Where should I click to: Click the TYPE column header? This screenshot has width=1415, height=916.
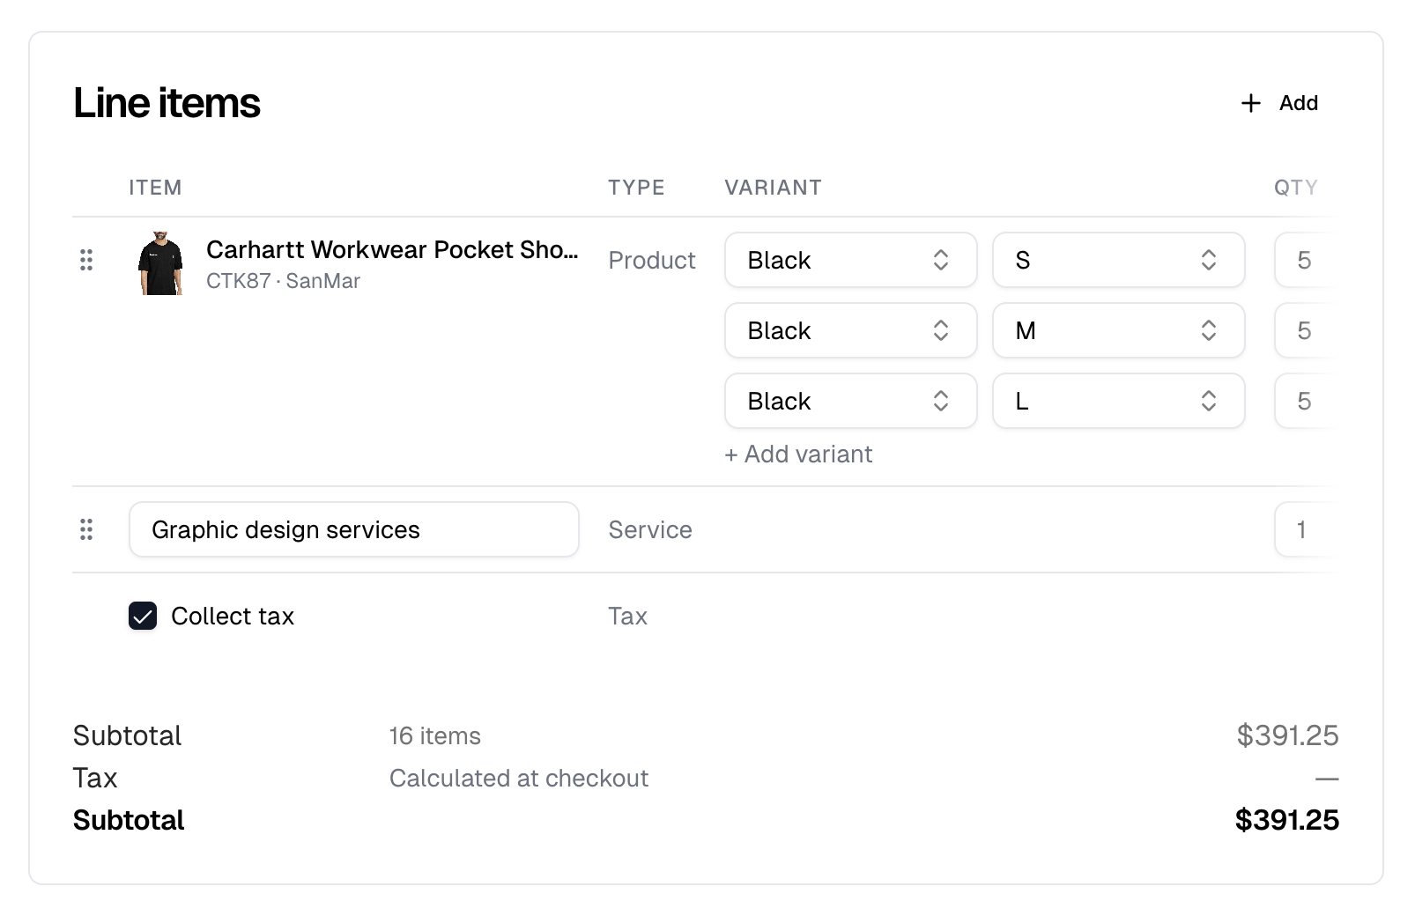(636, 188)
